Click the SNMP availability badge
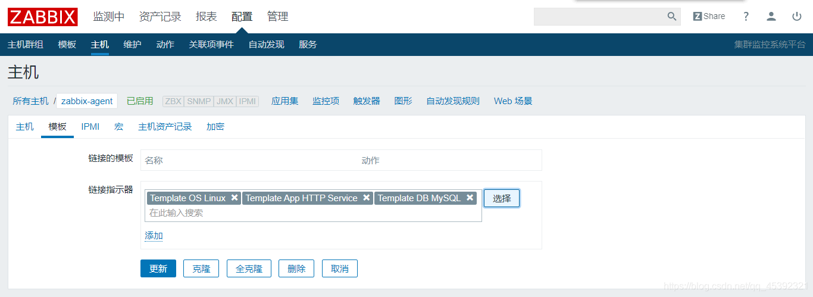The width and height of the screenshot is (813, 297). (199, 101)
